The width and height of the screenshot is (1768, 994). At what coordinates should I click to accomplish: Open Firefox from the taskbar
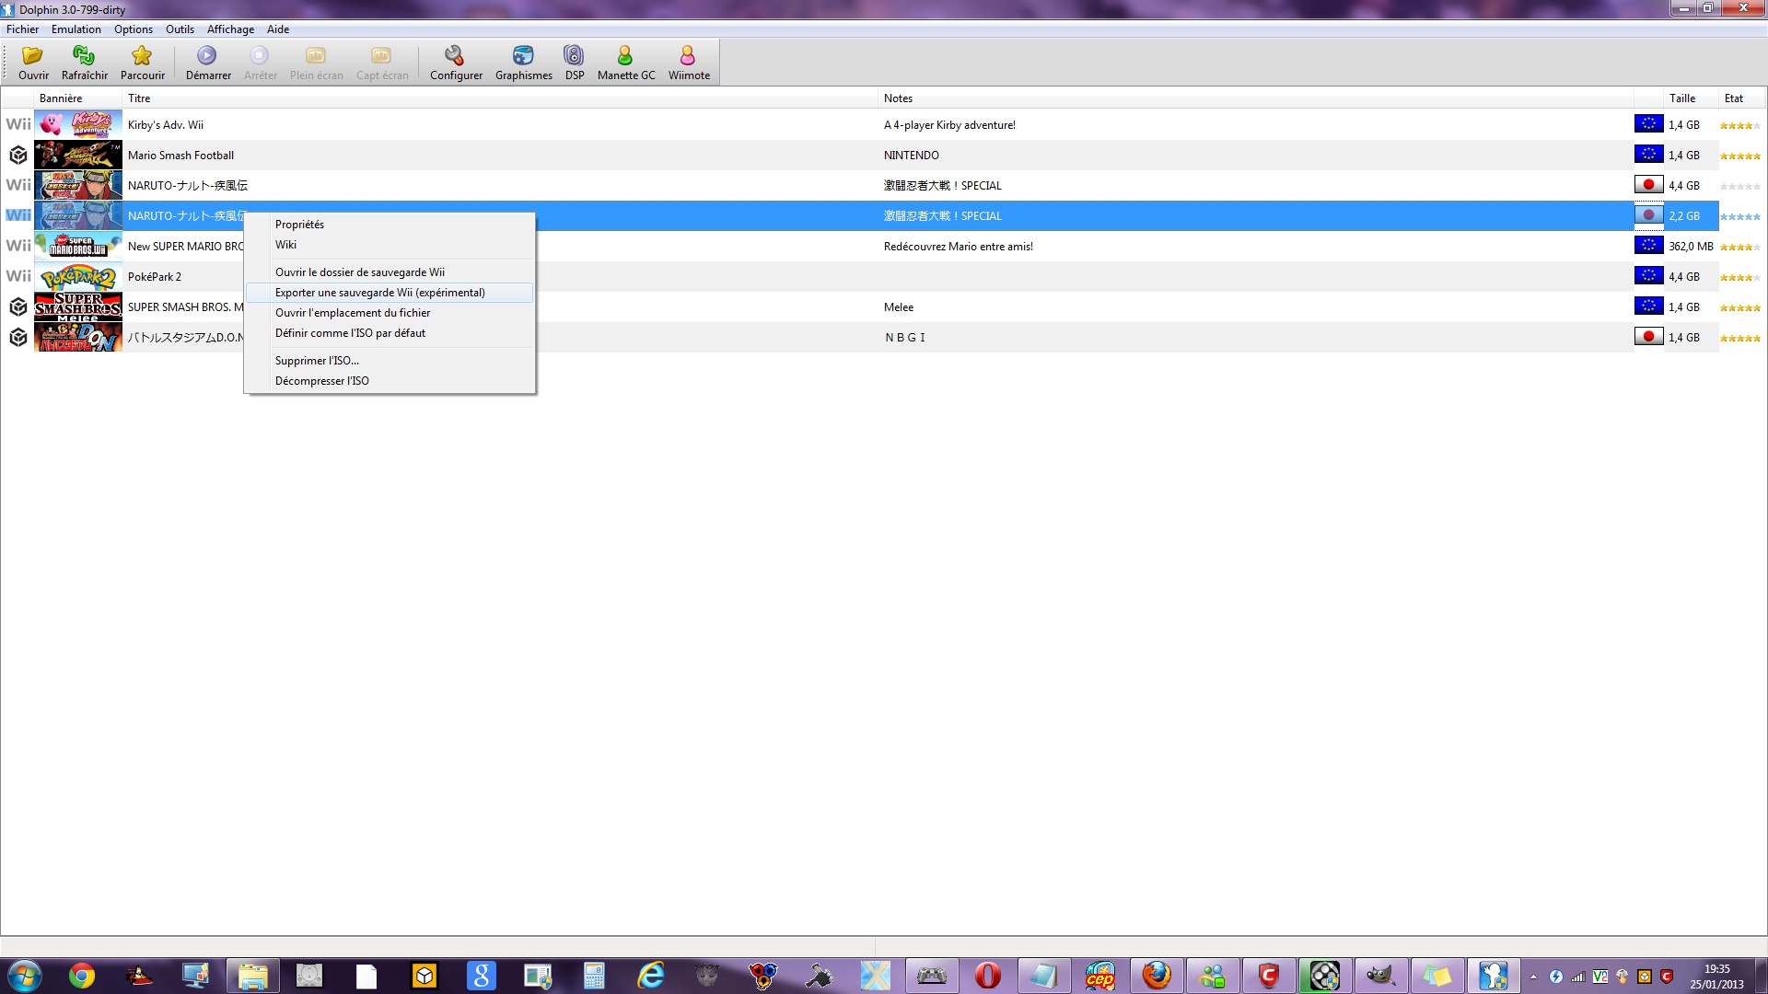1157,976
